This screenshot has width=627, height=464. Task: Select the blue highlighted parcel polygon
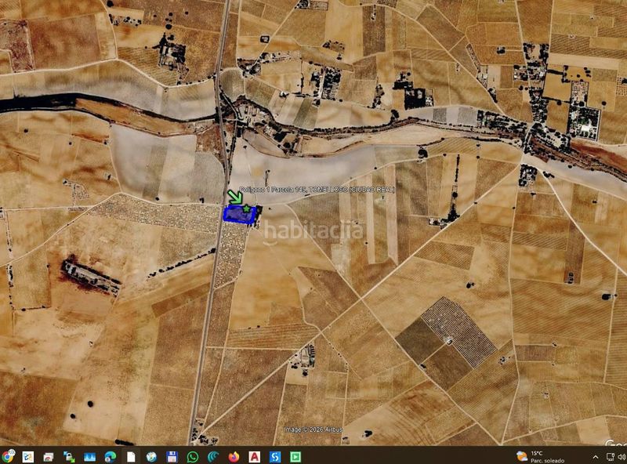click(x=238, y=215)
